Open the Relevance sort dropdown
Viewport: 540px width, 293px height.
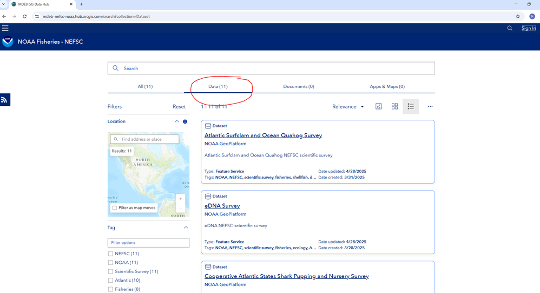(348, 106)
